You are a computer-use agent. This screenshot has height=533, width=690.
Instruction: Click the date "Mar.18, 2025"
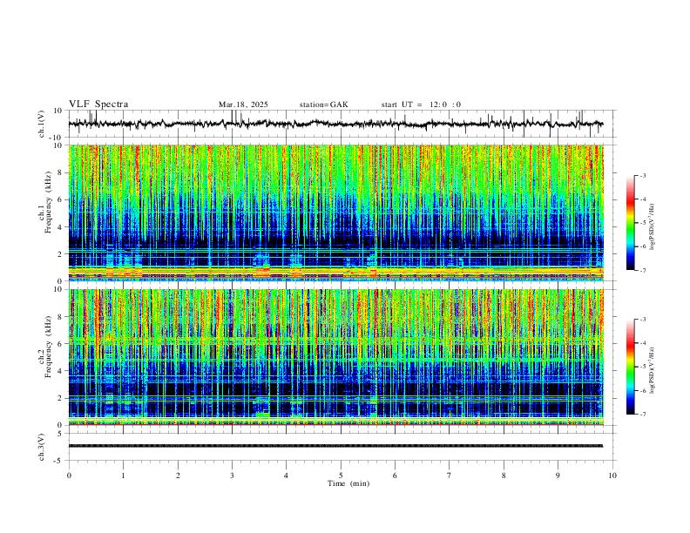243,105
